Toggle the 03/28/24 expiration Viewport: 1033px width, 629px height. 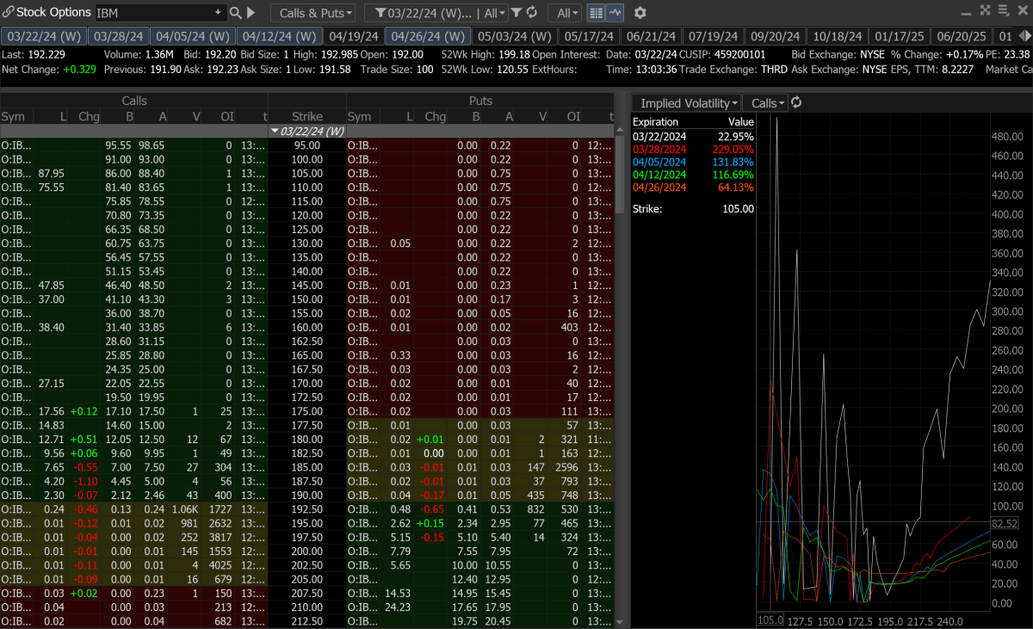point(118,36)
